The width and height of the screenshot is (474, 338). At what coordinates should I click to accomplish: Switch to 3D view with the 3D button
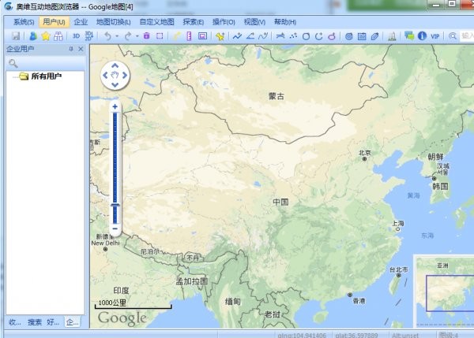coord(76,36)
